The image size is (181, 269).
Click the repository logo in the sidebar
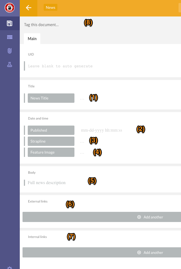point(10,8)
